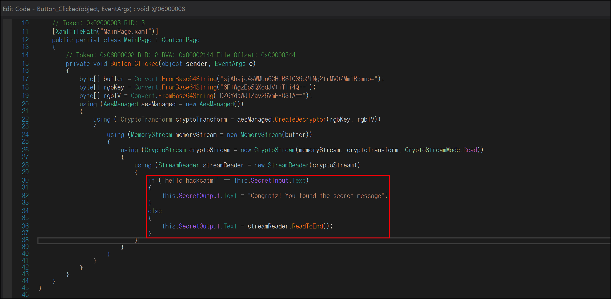Screen dimensions: 611x299
Task: Click the ContentPage base type
Action: click(180, 40)
